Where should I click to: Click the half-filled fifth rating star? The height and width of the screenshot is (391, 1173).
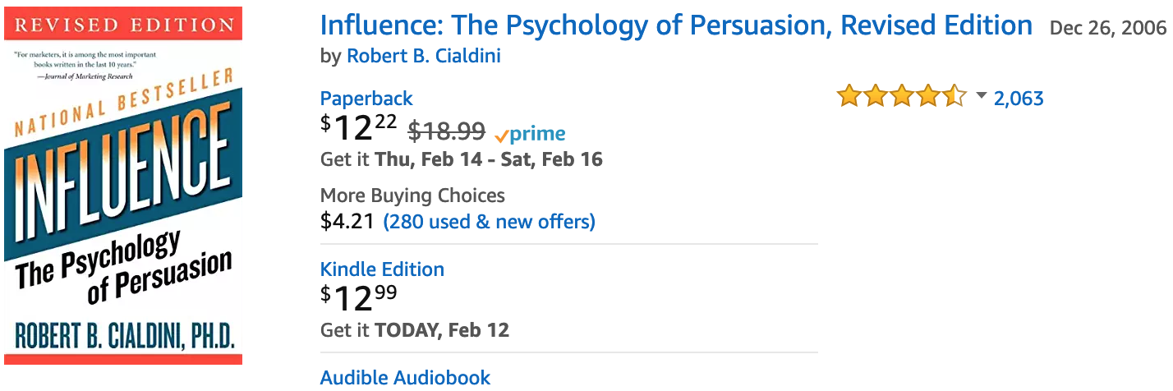click(x=954, y=97)
